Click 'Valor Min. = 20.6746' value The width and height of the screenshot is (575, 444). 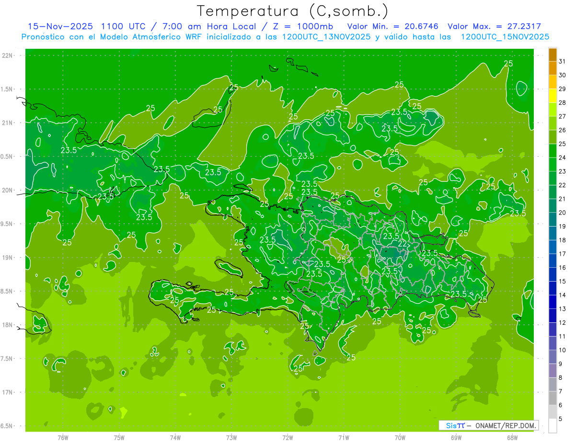coord(393,26)
